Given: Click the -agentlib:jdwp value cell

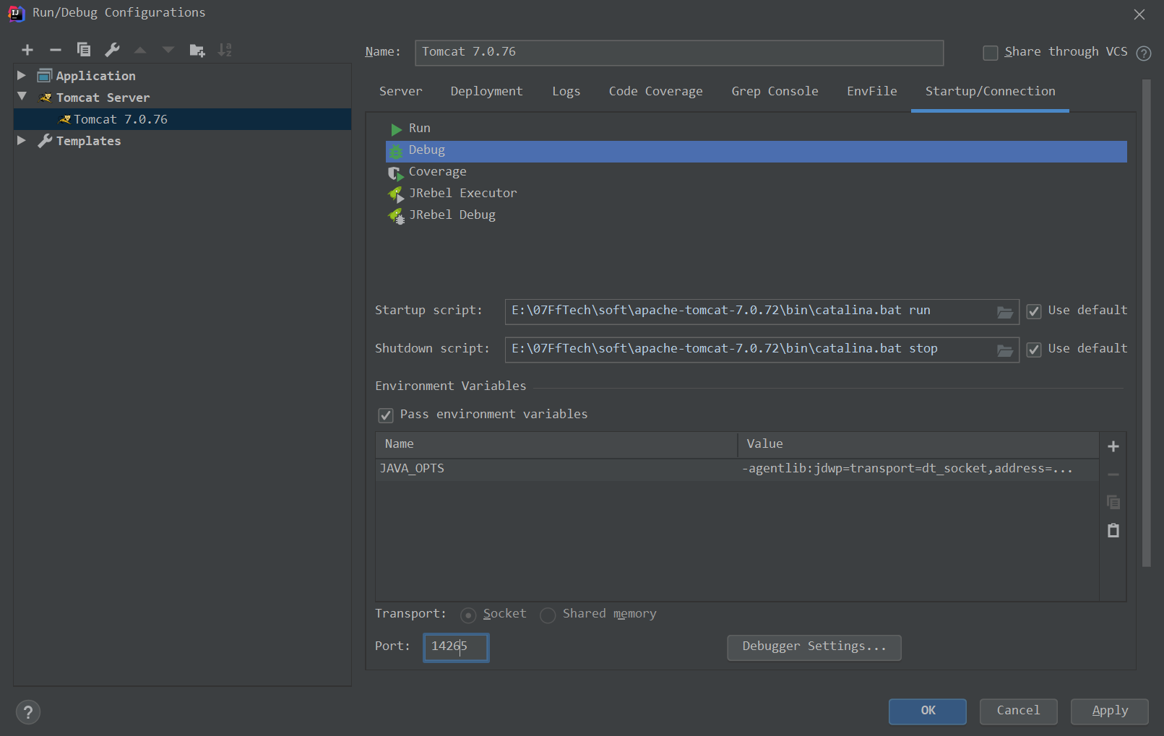Looking at the screenshot, I should pyautogui.click(x=918, y=469).
